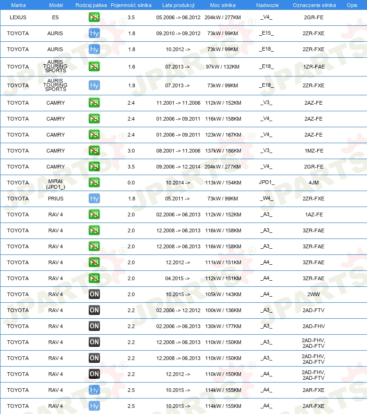Click the _W4_ body code cell
The height and width of the screenshot is (414, 367).
267,198
